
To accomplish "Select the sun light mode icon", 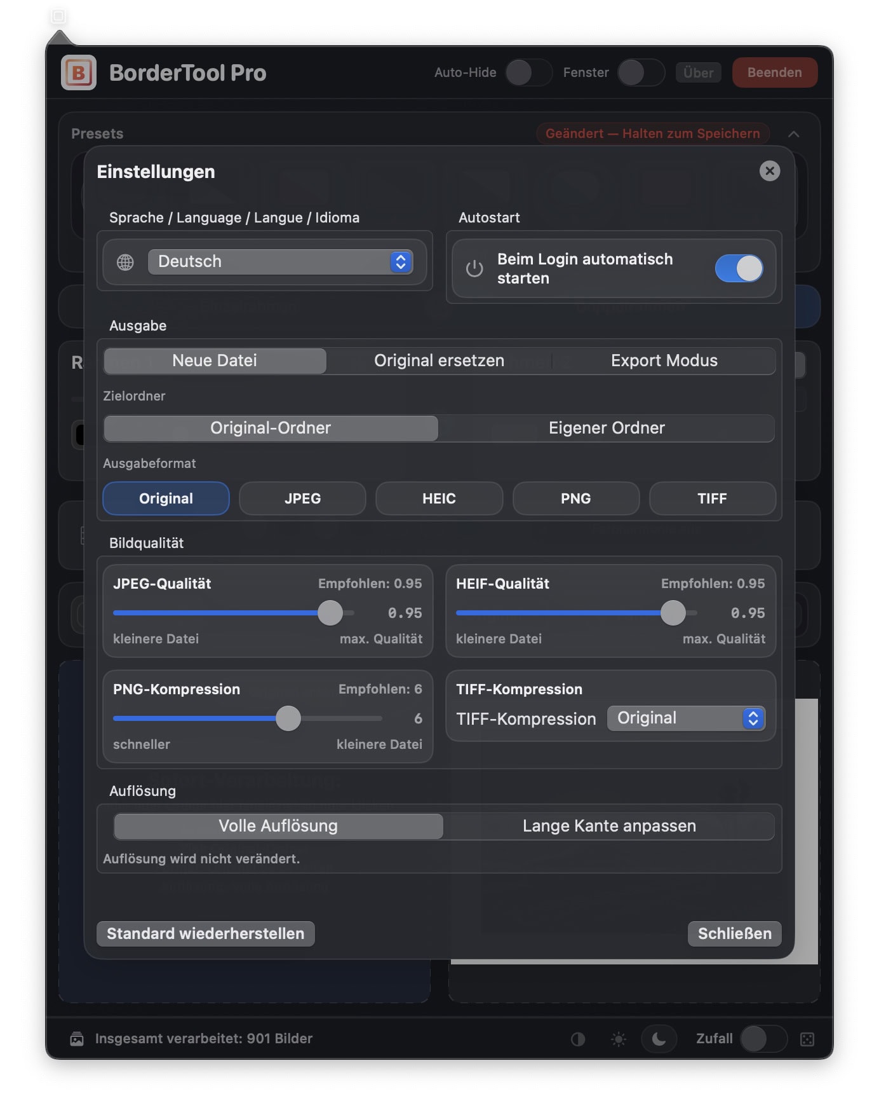I will point(618,1039).
